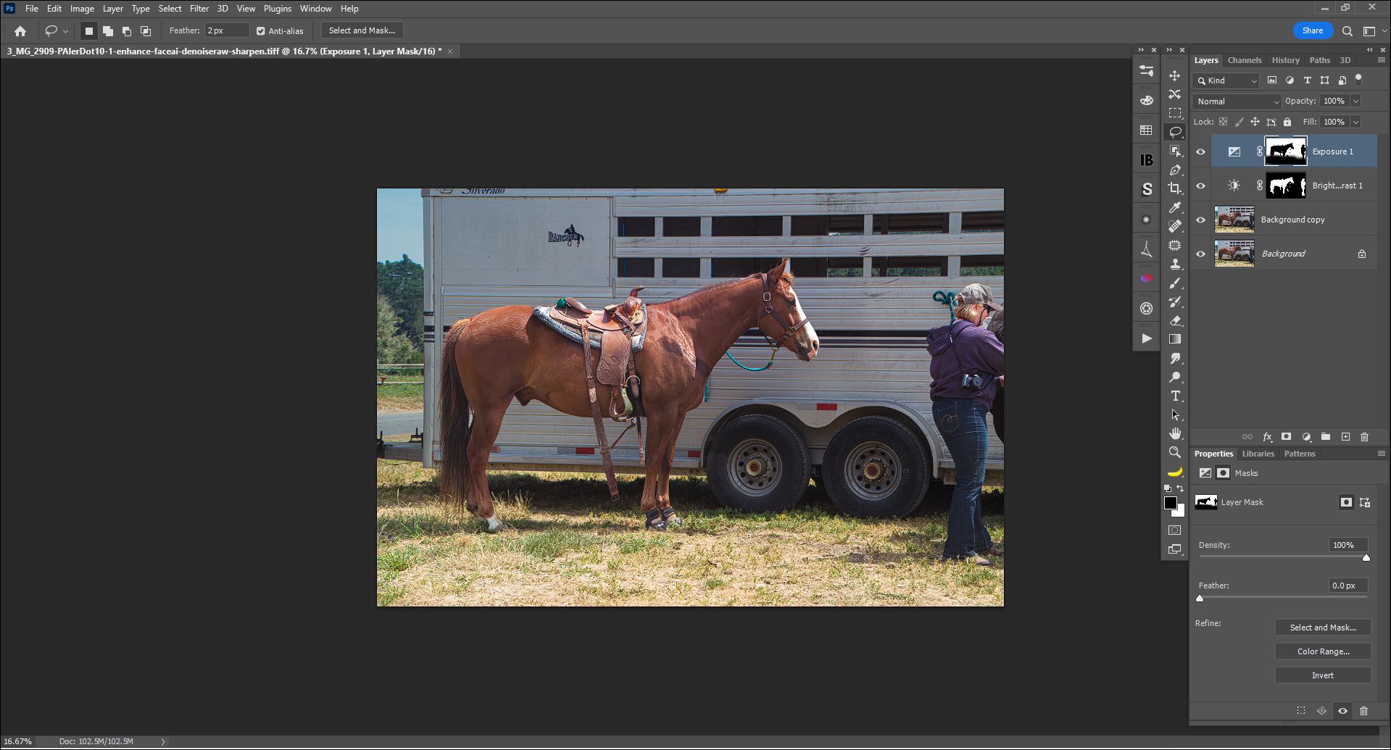The height and width of the screenshot is (750, 1391).
Task: Click the delete layer trash icon
Action: tap(1364, 437)
